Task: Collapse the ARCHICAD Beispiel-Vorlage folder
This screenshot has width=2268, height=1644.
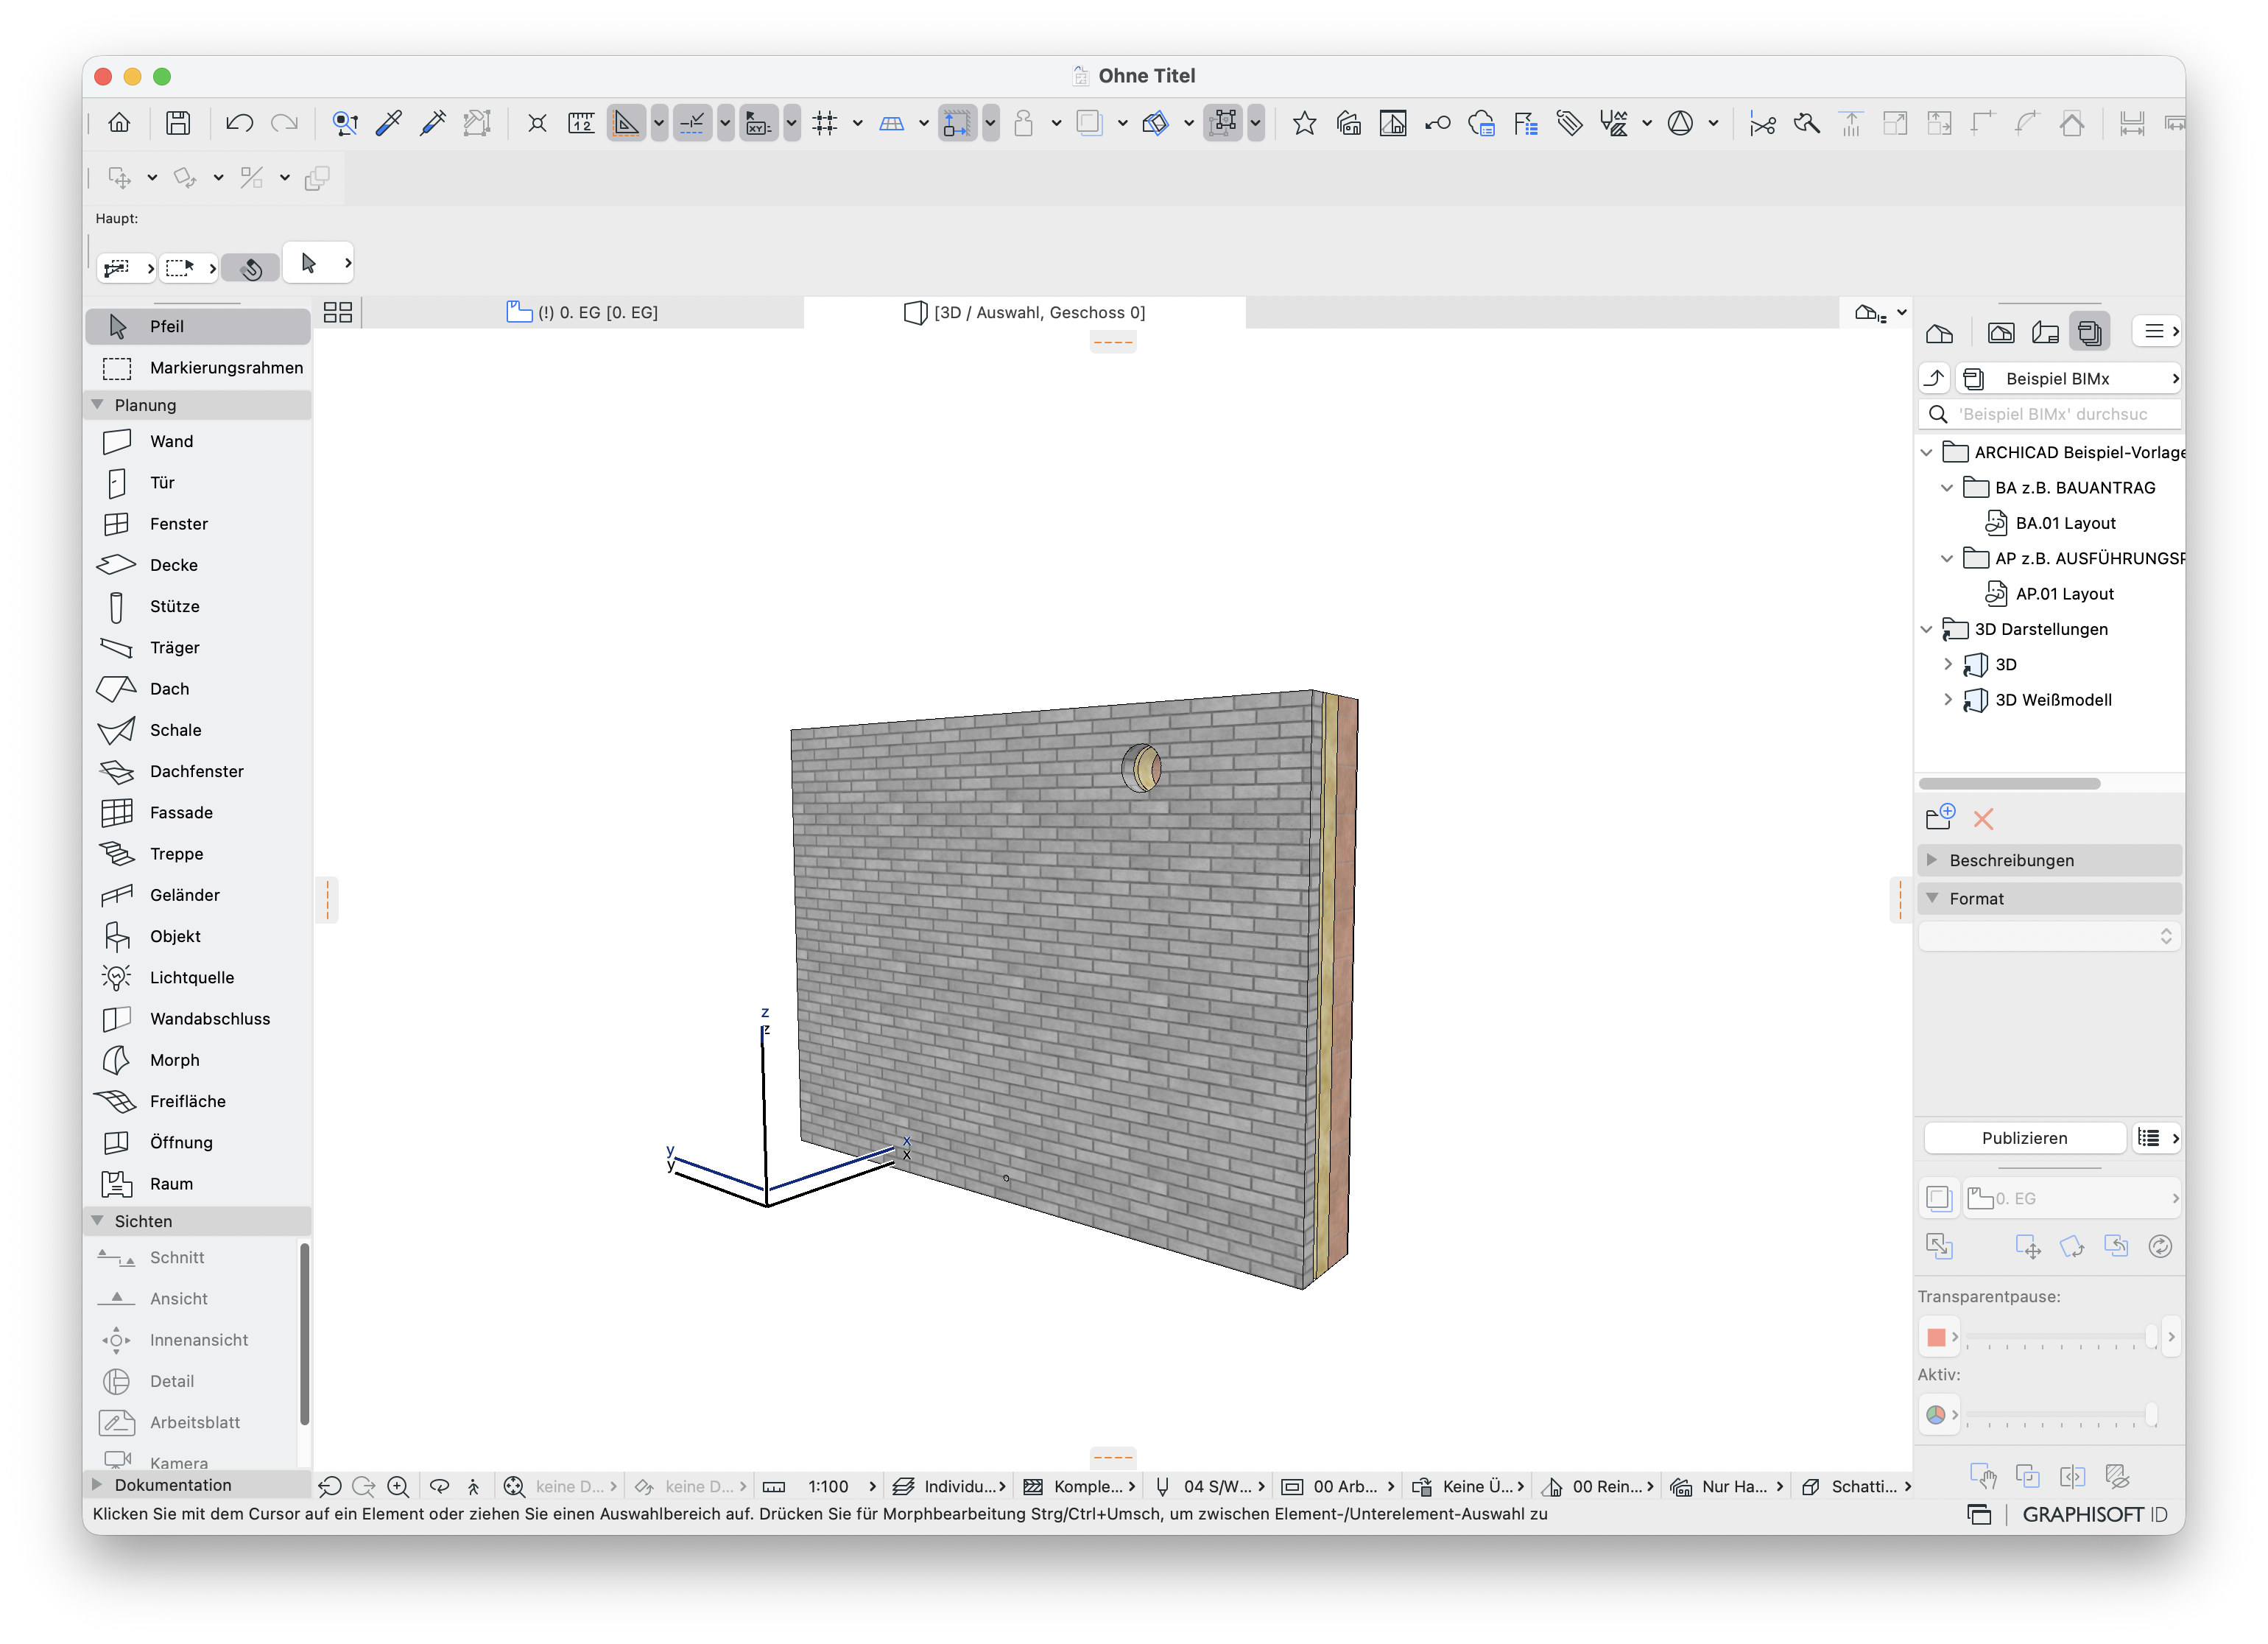Action: coord(1927,453)
